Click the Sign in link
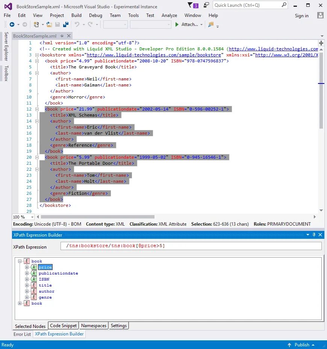Viewport: 327px width, 349px height. tap(302, 15)
